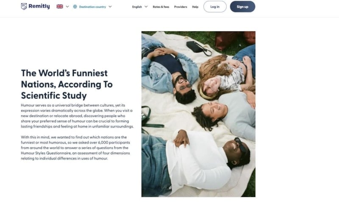This screenshot has width=339, height=202.
Task: Click the UK flag icon
Action: tap(60, 6)
